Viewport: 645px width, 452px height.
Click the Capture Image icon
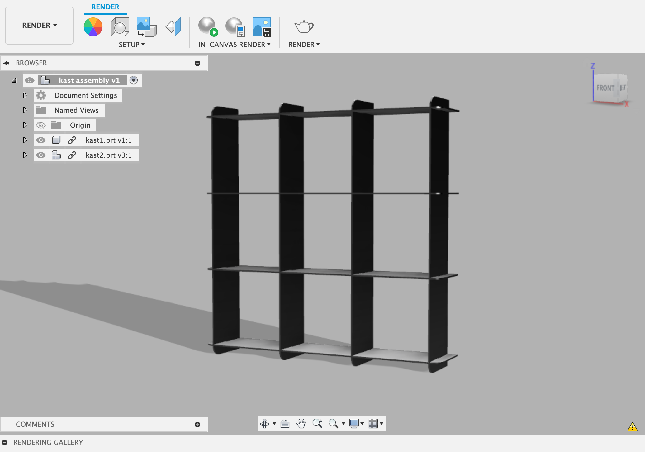tap(261, 27)
